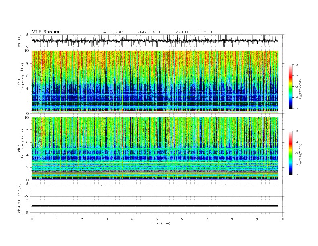318x246 pixels.
Task: Select the "start UT = 11:0 :1" text
Action: [194, 32]
